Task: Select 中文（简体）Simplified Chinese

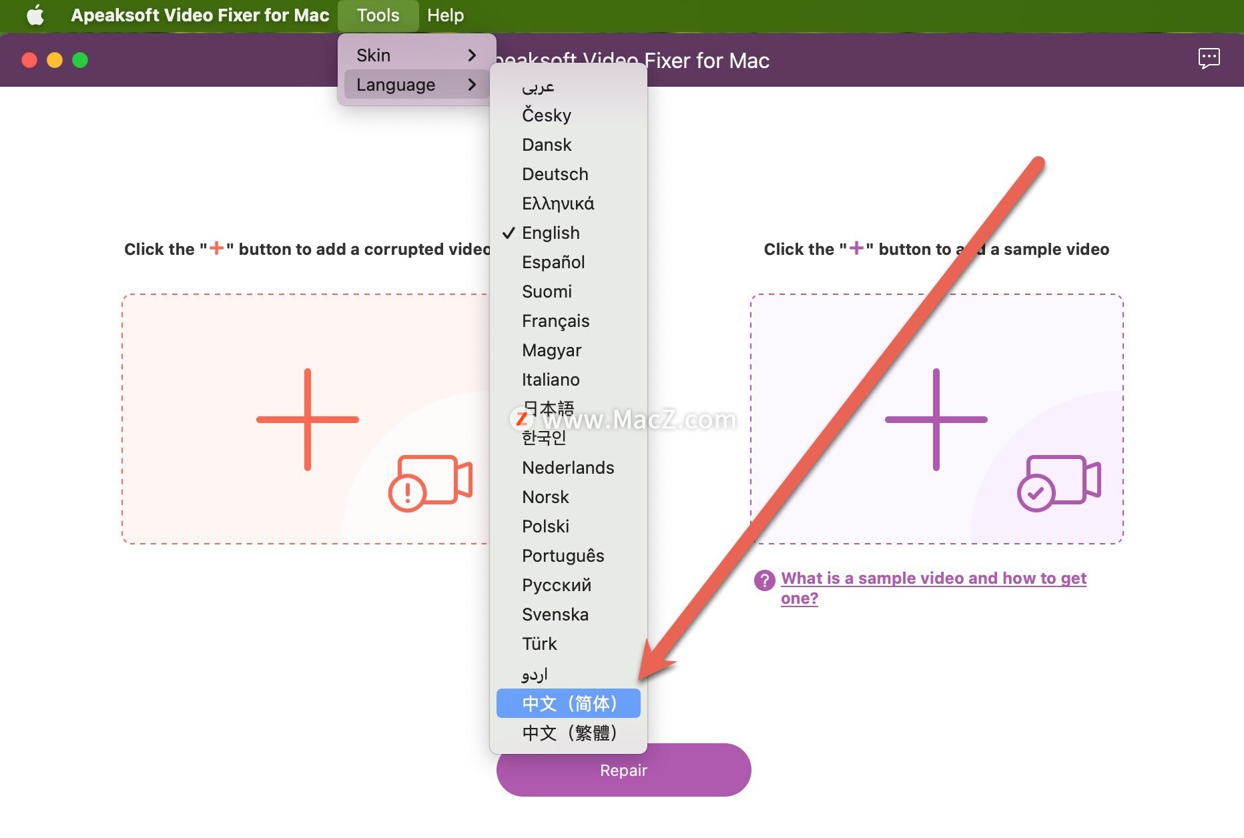Action: tap(569, 703)
